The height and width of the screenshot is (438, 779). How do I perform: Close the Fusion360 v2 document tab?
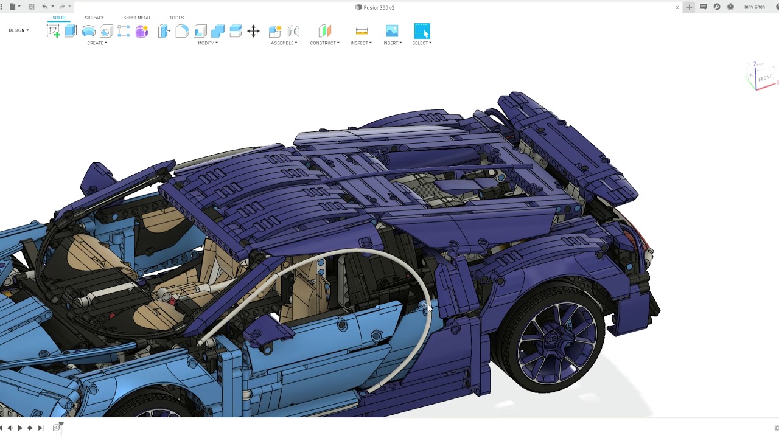click(677, 7)
